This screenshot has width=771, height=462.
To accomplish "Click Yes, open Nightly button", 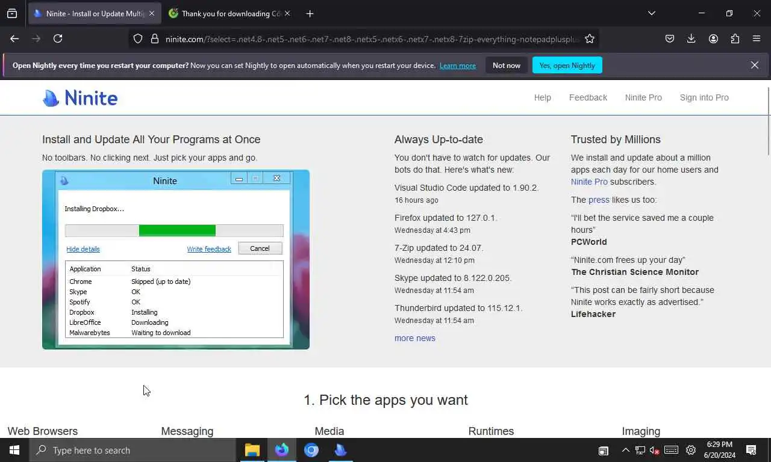I will pyautogui.click(x=567, y=65).
